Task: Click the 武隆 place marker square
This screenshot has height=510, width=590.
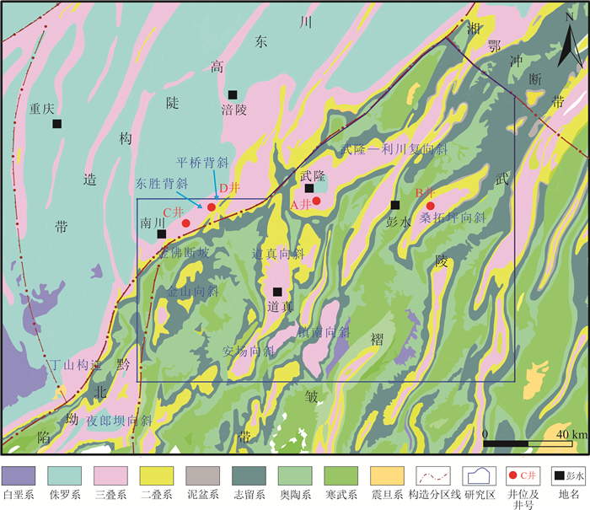Action: pyautogui.click(x=309, y=189)
